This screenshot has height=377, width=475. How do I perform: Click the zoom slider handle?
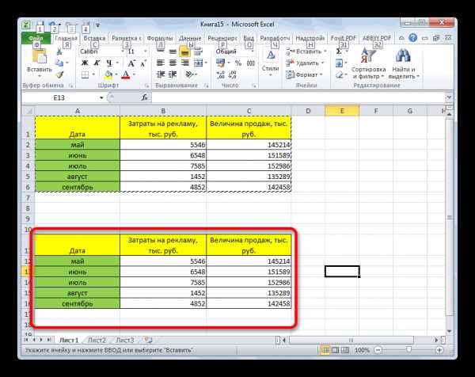click(408, 350)
